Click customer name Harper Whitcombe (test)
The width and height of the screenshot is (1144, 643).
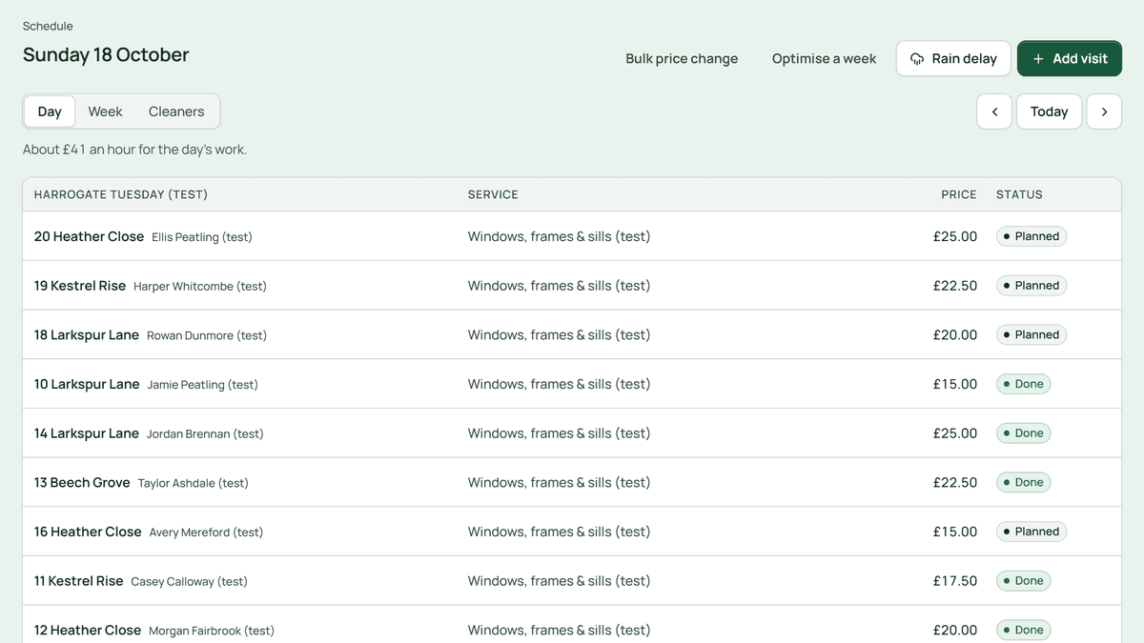pyautogui.click(x=200, y=287)
